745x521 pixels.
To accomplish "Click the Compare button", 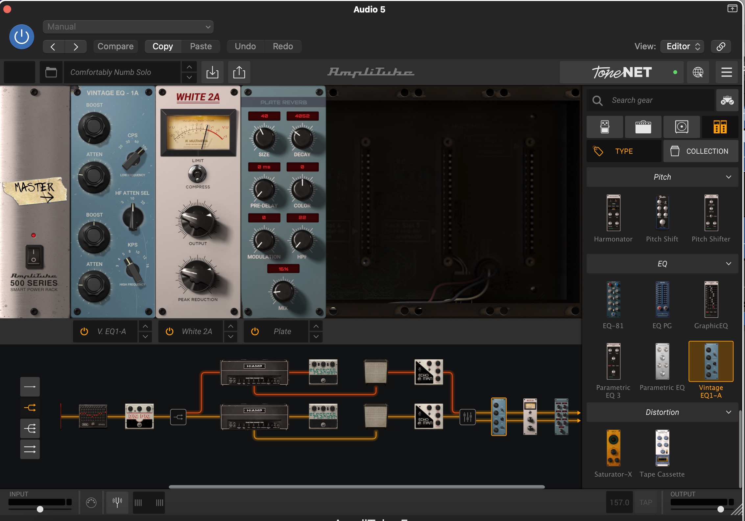I will click(115, 46).
